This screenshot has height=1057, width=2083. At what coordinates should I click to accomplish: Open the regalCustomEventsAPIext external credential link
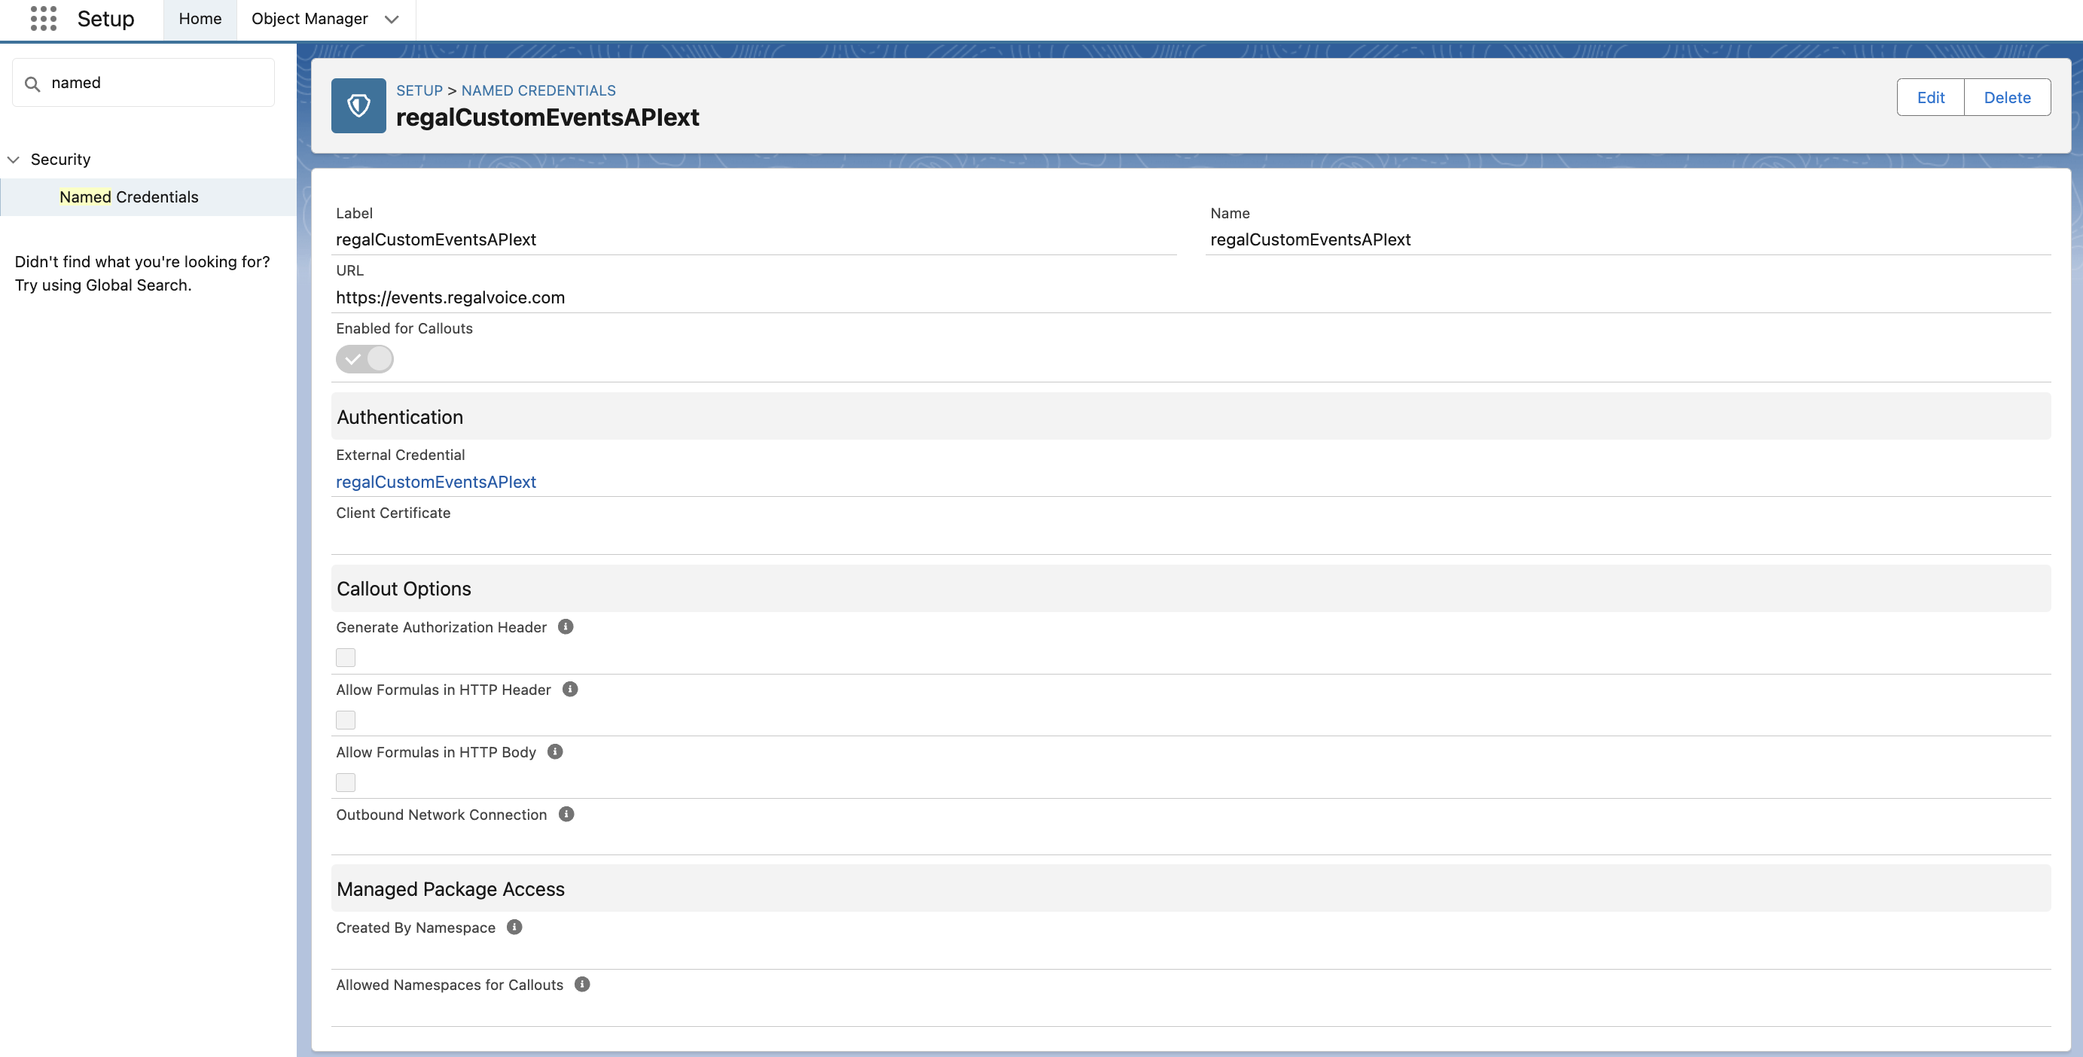[x=436, y=482]
